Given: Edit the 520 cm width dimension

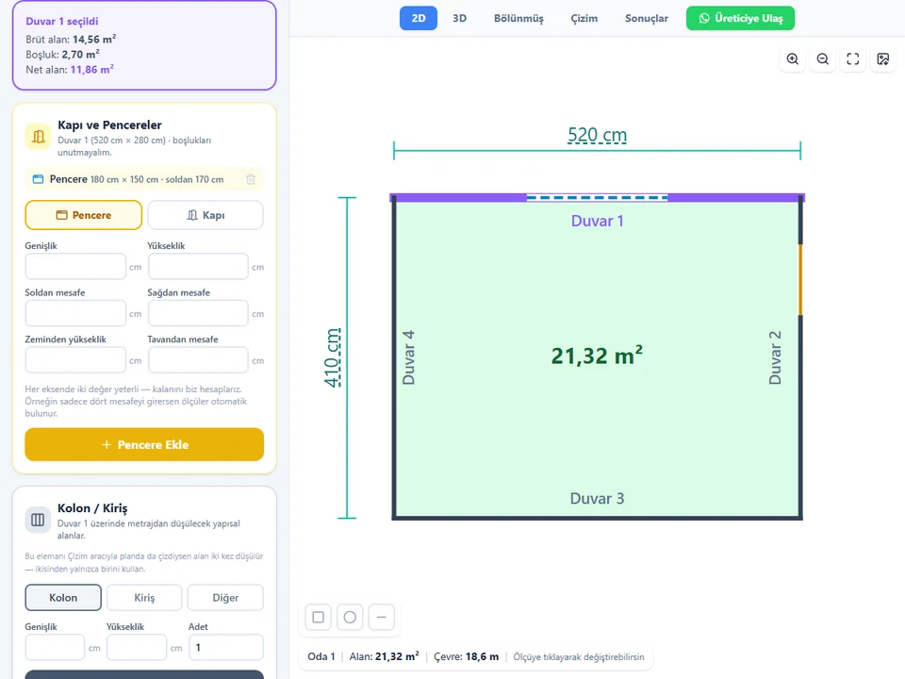Looking at the screenshot, I should (598, 135).
